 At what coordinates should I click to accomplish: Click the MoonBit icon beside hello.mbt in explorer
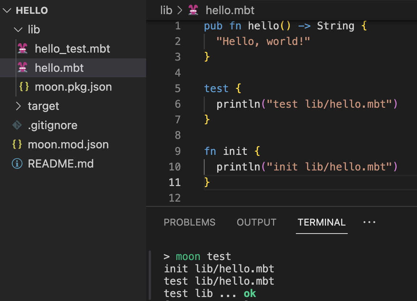coord(23,68)
